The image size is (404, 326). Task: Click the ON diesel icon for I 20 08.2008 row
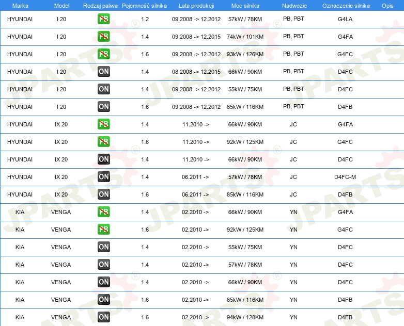point(103,72)
